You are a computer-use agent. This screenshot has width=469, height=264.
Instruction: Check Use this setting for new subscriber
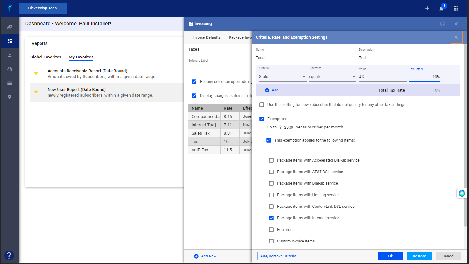(x=262, y=105)
